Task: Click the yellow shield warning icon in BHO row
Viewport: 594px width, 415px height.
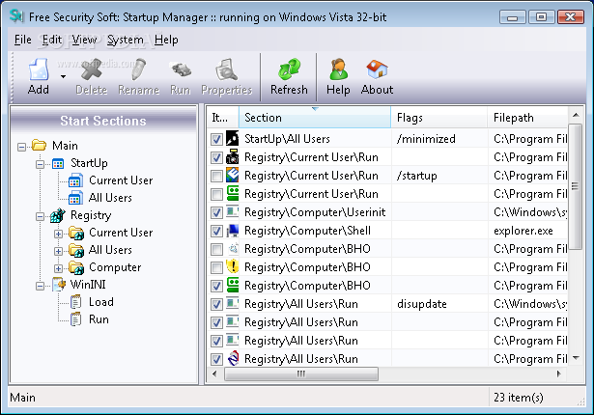Action: 232,266
